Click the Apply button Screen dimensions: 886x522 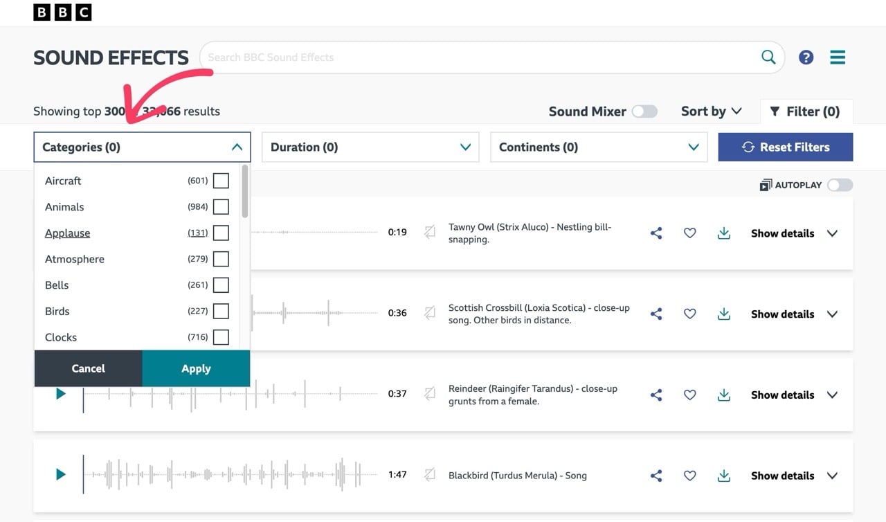[196, 368]
